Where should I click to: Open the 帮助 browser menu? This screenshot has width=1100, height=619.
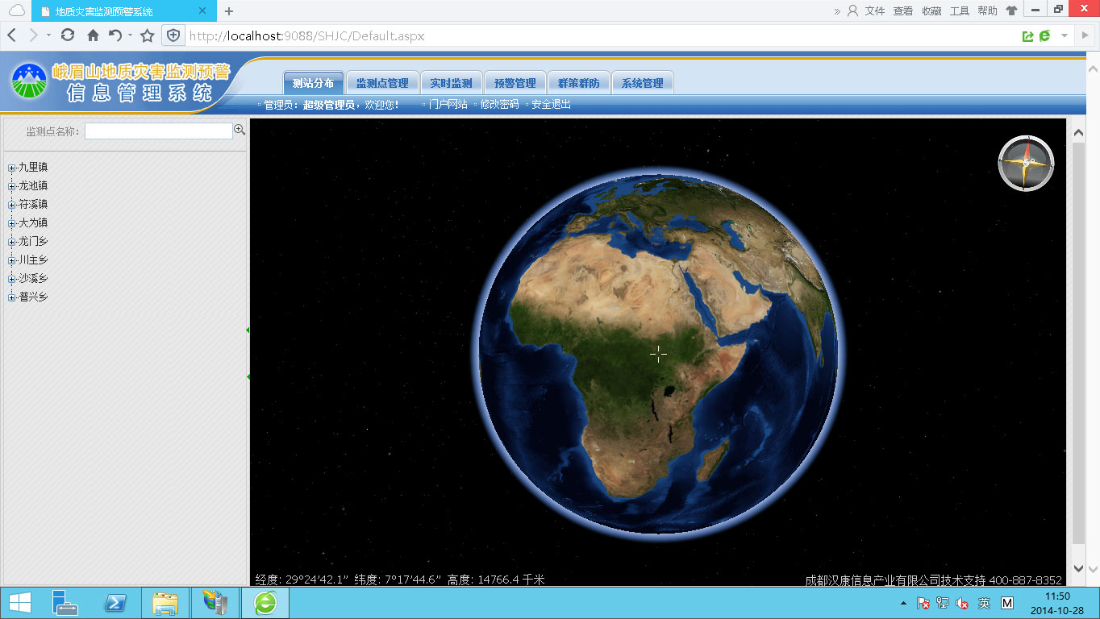pos(987,11)
